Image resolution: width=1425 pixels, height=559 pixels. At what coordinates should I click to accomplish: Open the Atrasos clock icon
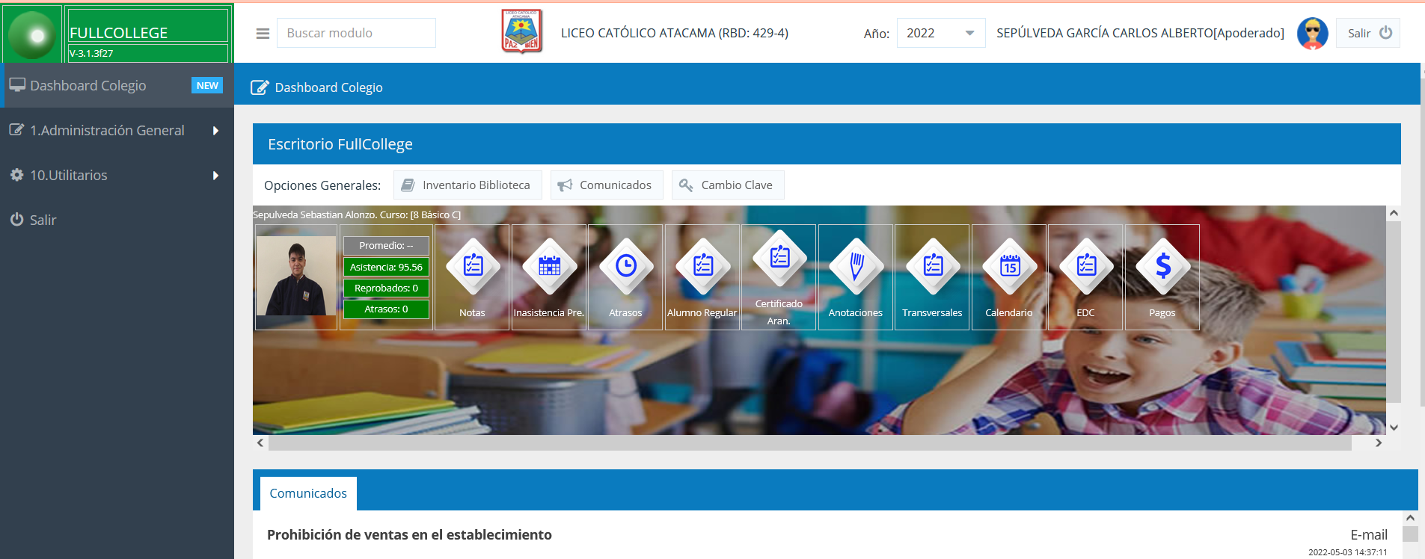(x=626, y=266)
